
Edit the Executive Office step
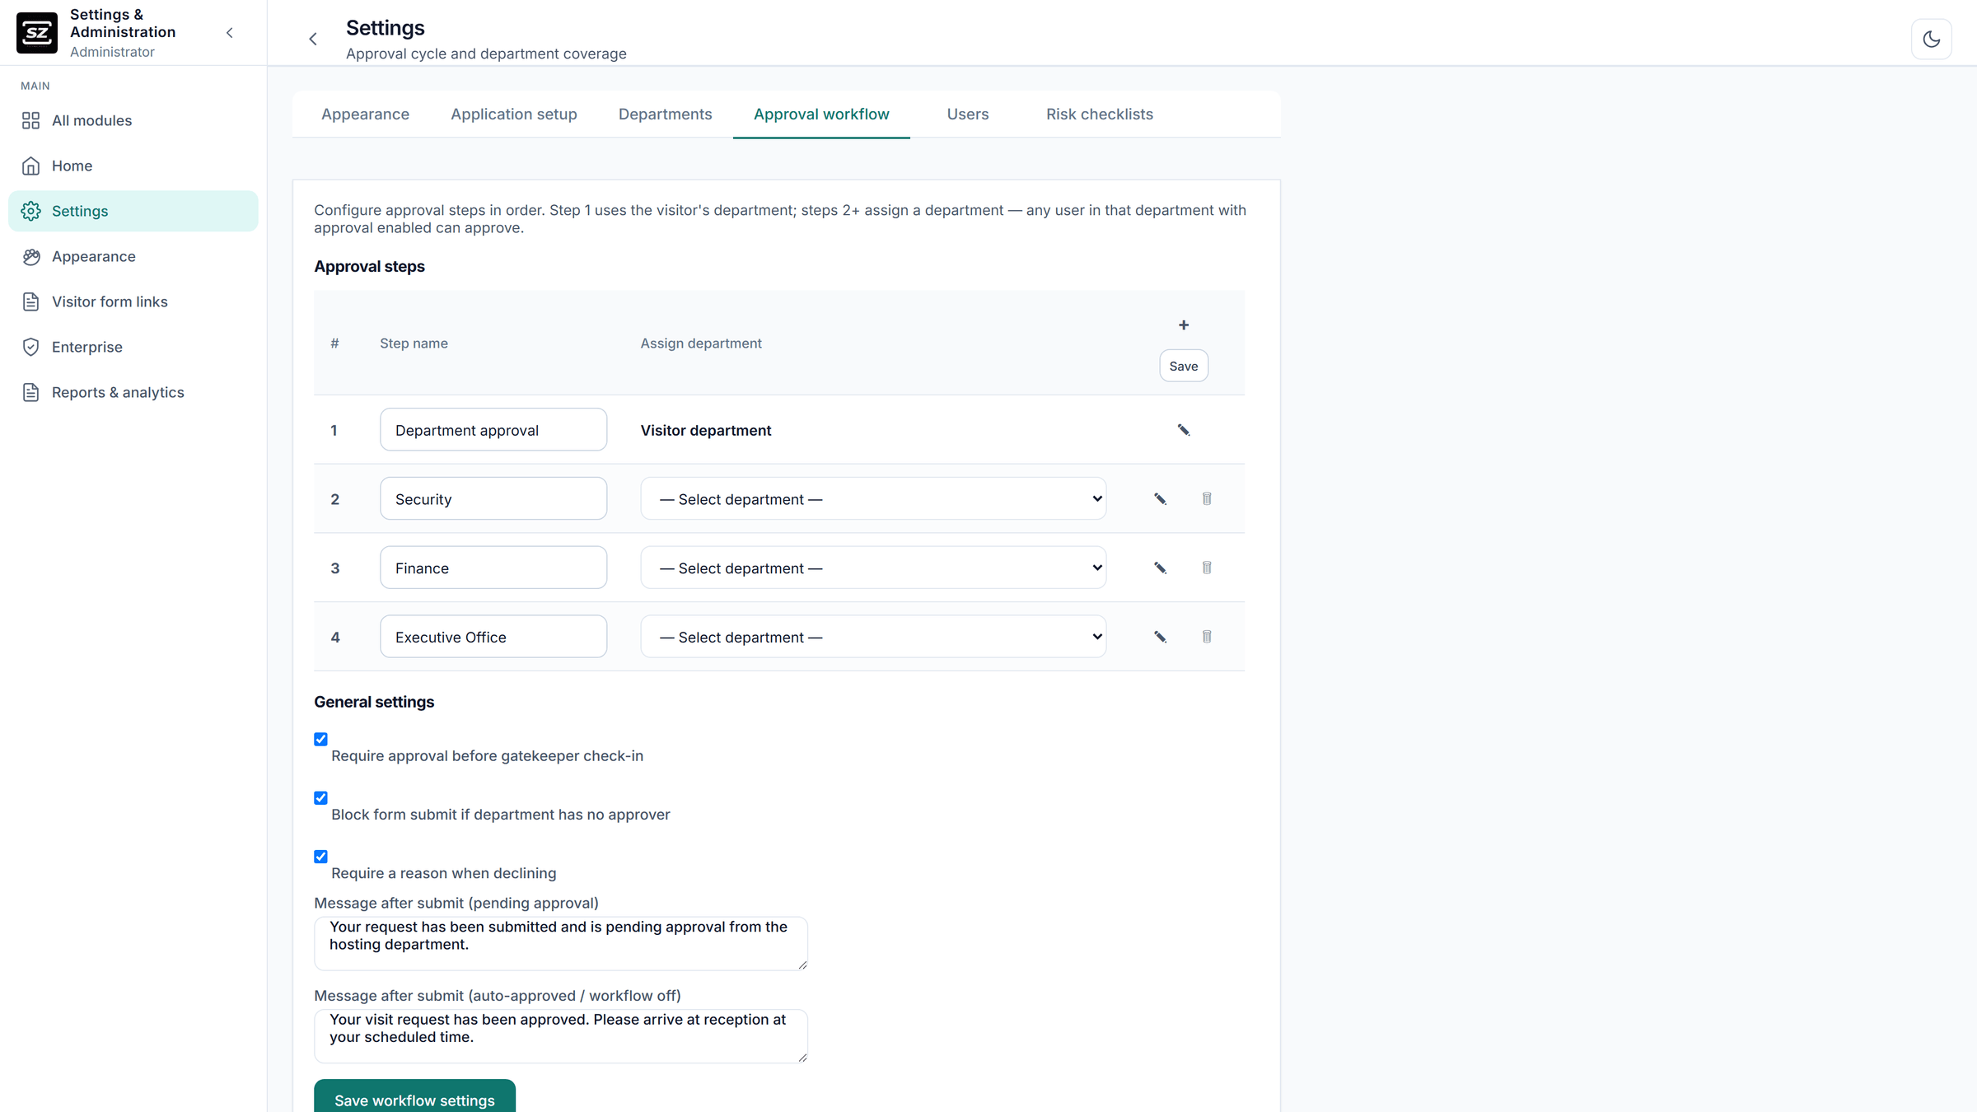click(1160, 637)
